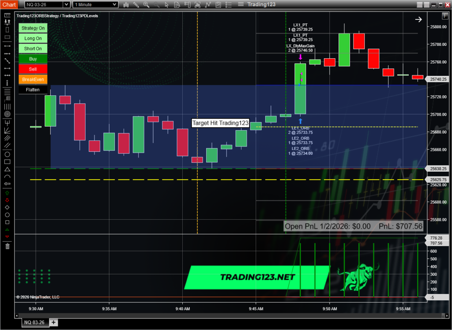
Task: Click the Flatten button
Action: pyautogui.click(x=33, y=89)
